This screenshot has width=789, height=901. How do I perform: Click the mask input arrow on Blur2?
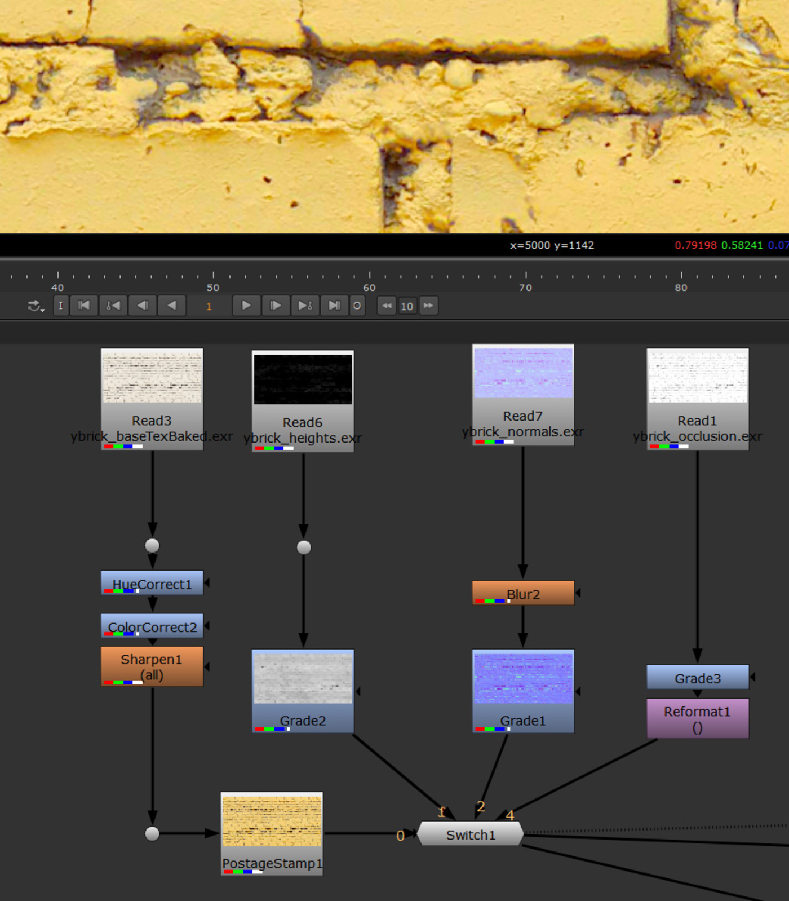click(x=578, y=593)
